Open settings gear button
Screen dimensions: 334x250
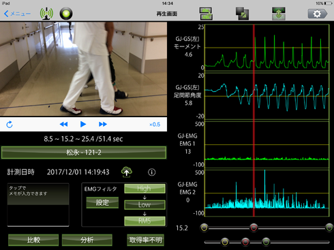pos(318,14)
